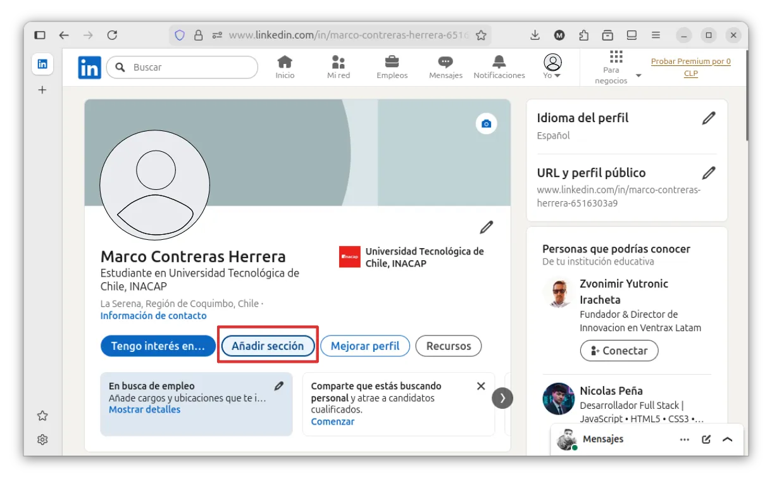Viewport: 772px width, 481px height.
Task: Dismiss the Comparte que estás buscando card
Action: 481,386
